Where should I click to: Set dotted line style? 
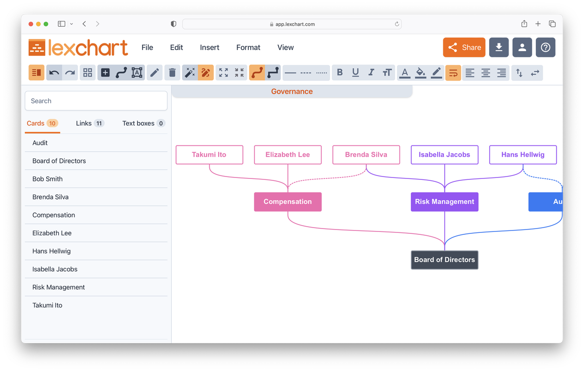click(322, 73)
